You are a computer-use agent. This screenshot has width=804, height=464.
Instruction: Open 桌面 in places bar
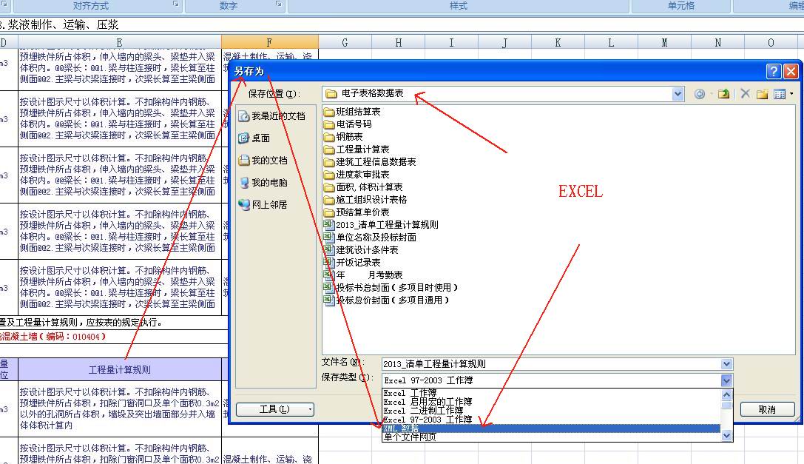pyautogui.click(x=254, y=138)
